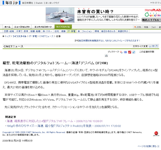Go to the 食 subcategory

(x=79, y=31)
